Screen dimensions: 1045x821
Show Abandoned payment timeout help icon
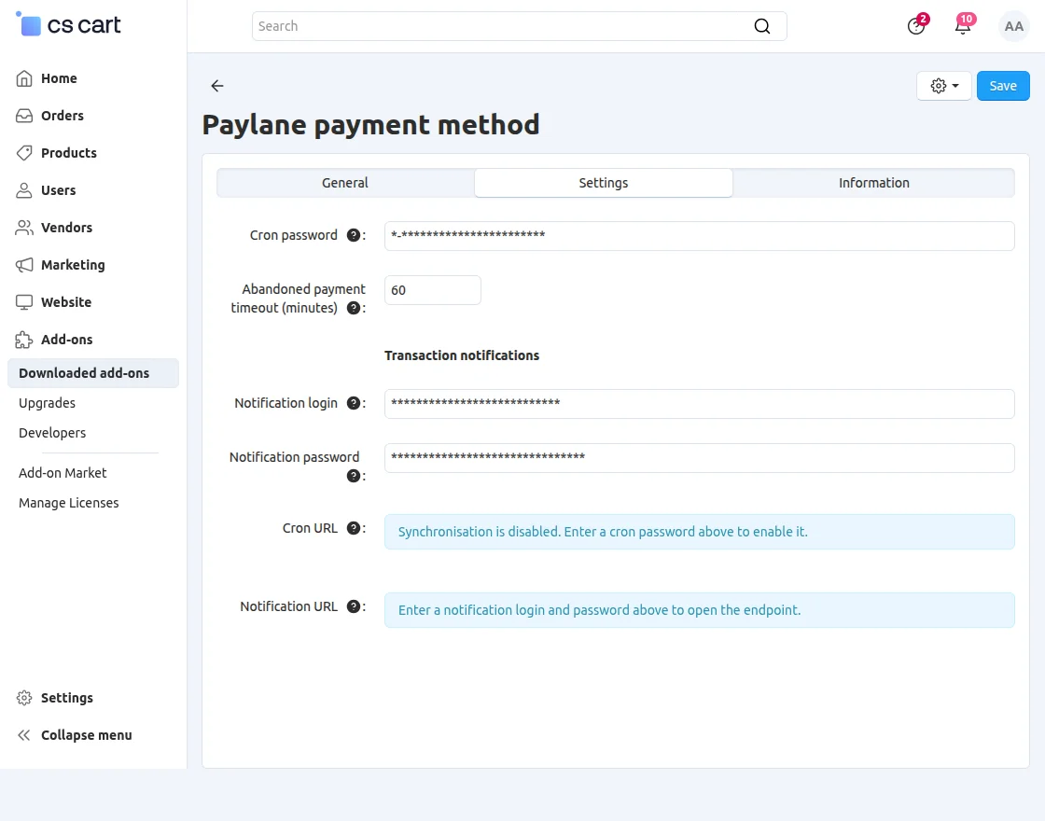(x=354, y=308)
